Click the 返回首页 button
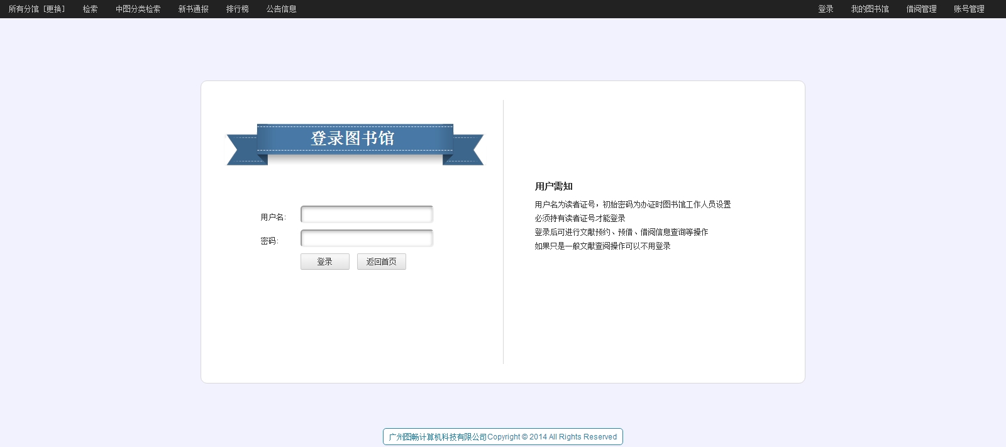 [x=381, y=262]
